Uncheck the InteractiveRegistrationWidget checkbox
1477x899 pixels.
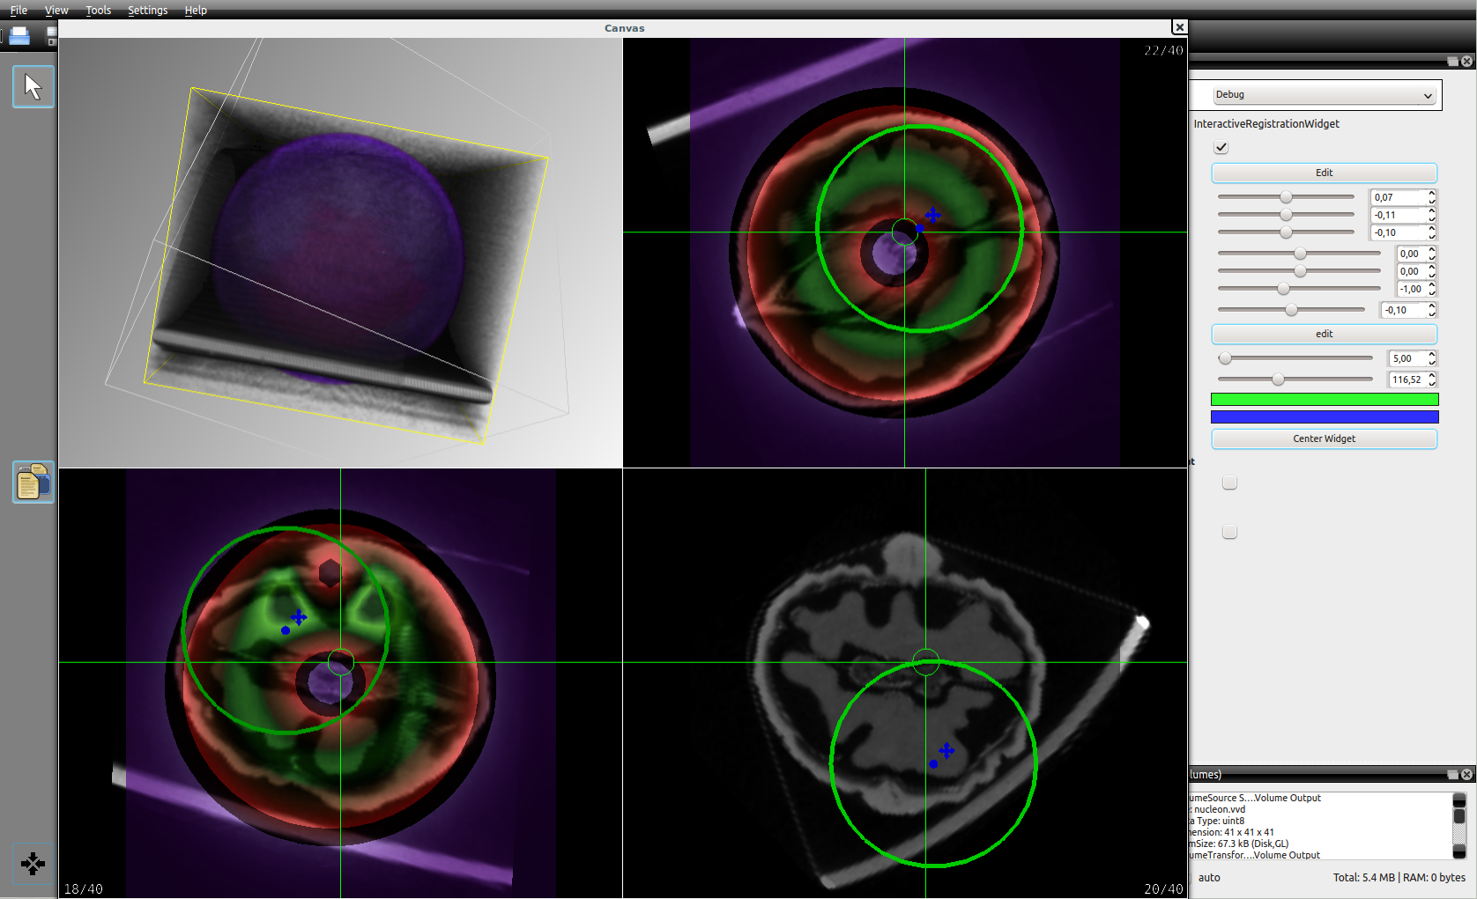click(1221, 147)
